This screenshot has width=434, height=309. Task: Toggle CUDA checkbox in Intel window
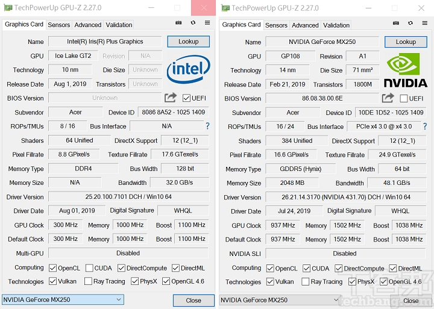click(x=89, y=268)
